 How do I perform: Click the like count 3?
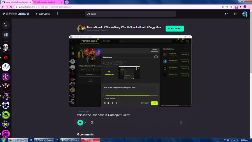(x=85, y=123)
